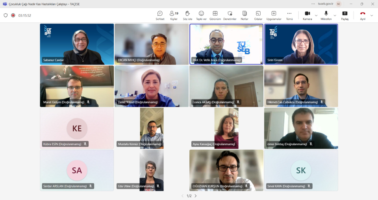Open Denetimler controls icon

click(230, 15)
